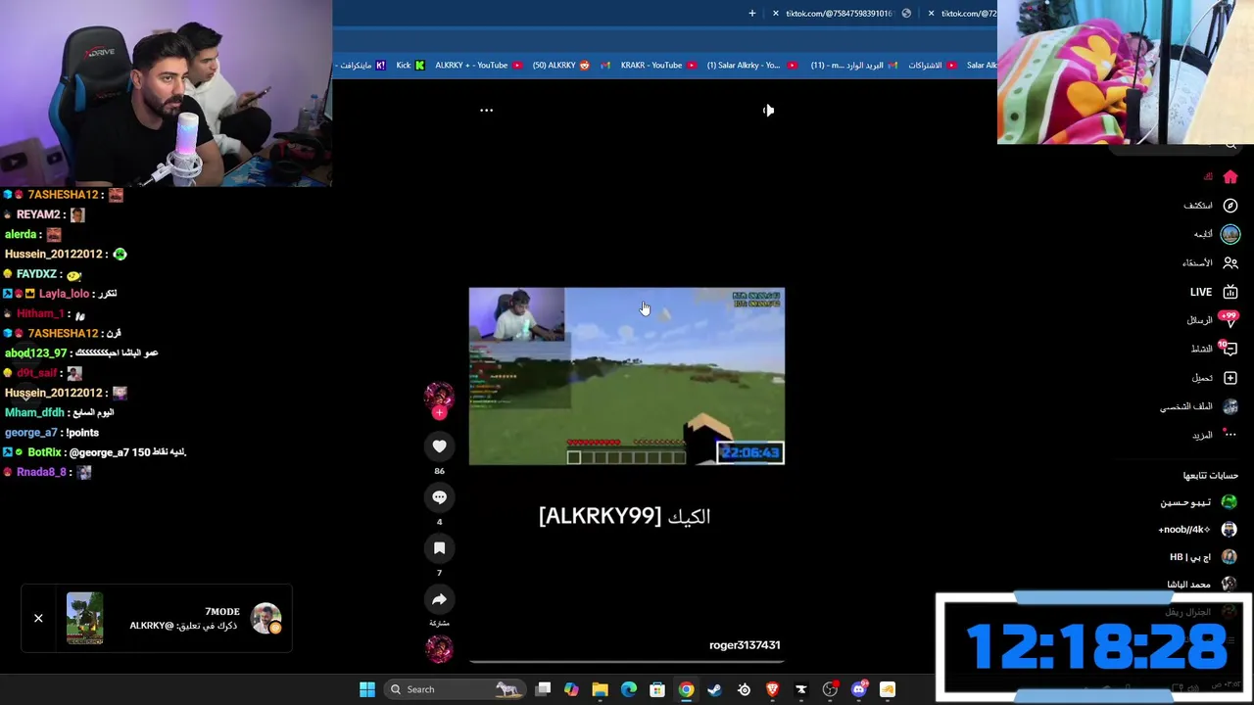Screen dimensions: 1254x705
Task: Click the chat message from george_a7
Action: [52, 433]
